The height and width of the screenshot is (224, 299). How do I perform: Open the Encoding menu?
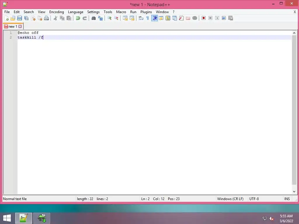57,12
